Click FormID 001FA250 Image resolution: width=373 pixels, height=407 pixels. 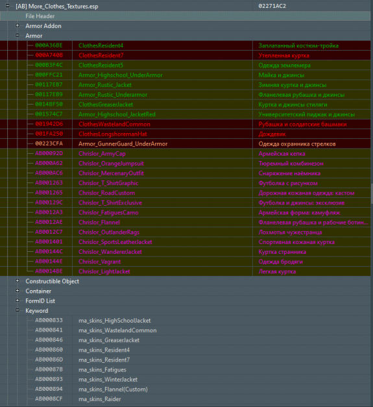(x=49, y=134)
